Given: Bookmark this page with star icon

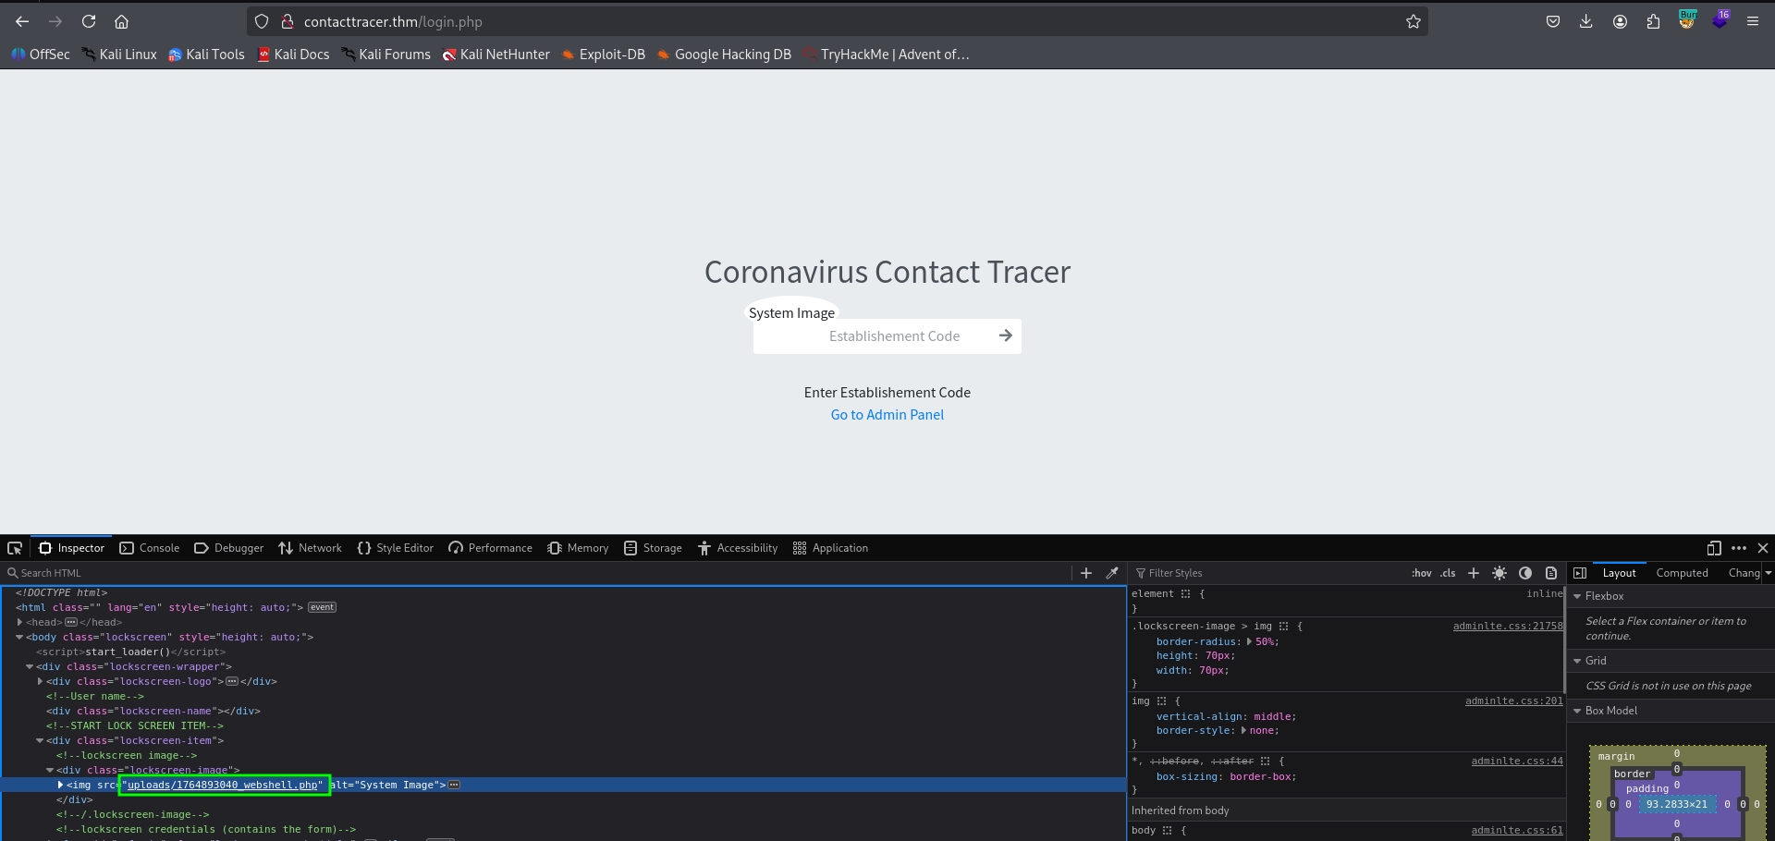Looking at the screenshot, I should 1414,22.
